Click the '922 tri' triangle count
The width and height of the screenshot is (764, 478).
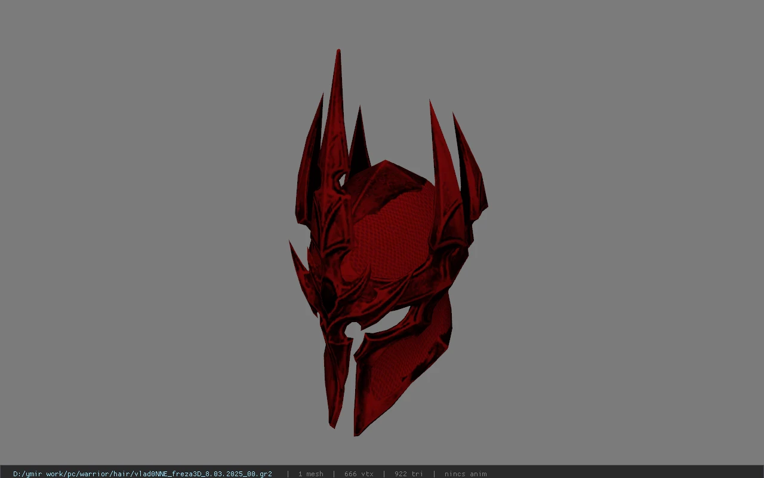pyautogui.click(x=409, y=474)
